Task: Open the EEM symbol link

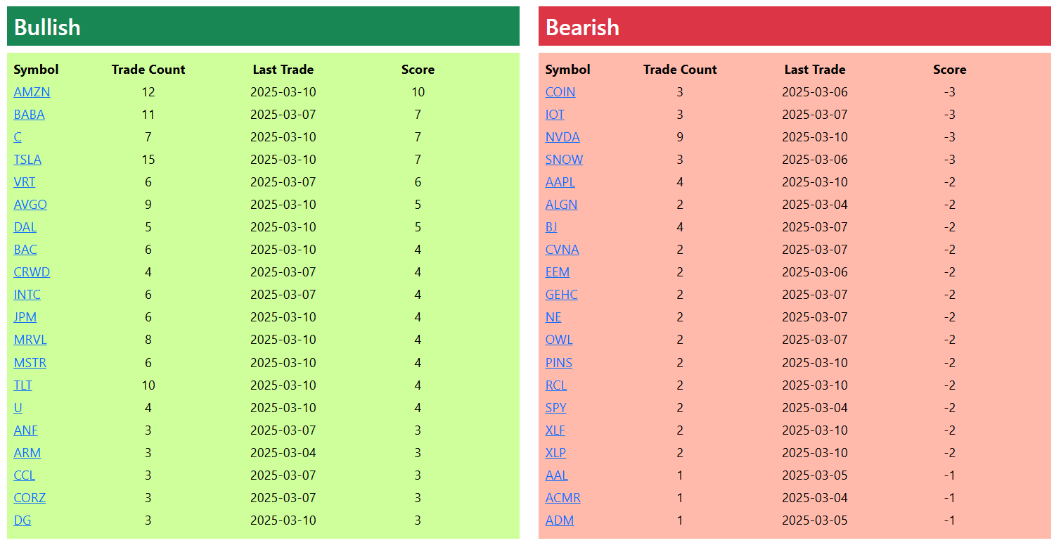Action: [558, 272]
